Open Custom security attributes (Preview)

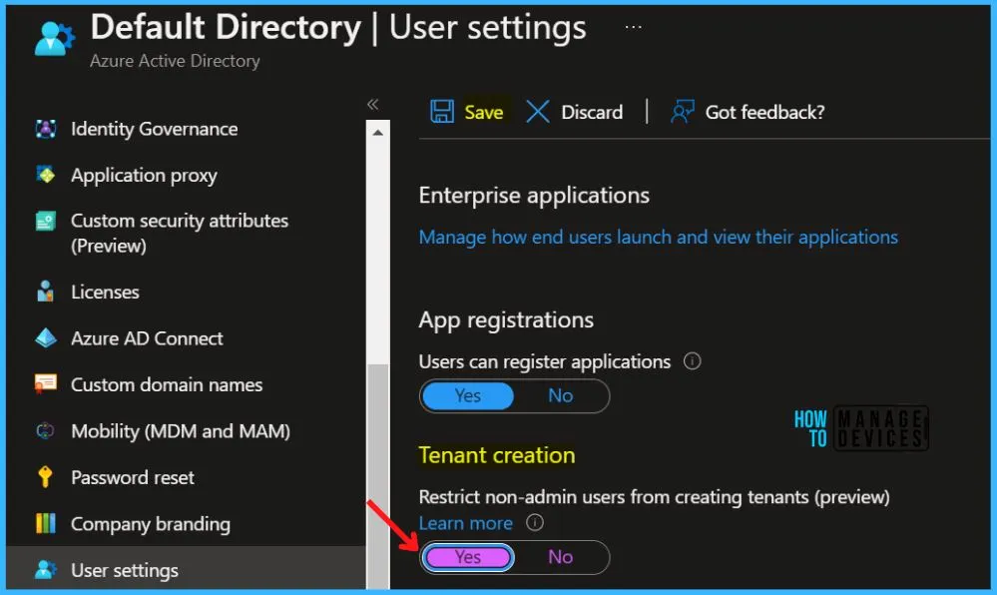(180, 233)
